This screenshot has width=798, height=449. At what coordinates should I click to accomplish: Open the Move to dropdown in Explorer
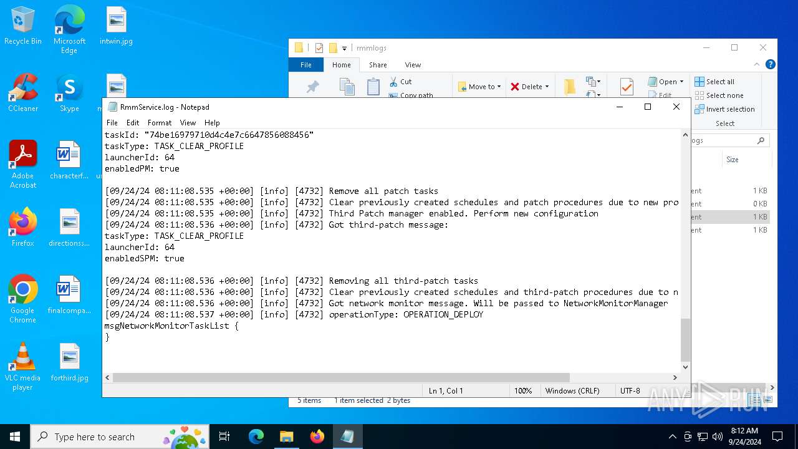479,87
